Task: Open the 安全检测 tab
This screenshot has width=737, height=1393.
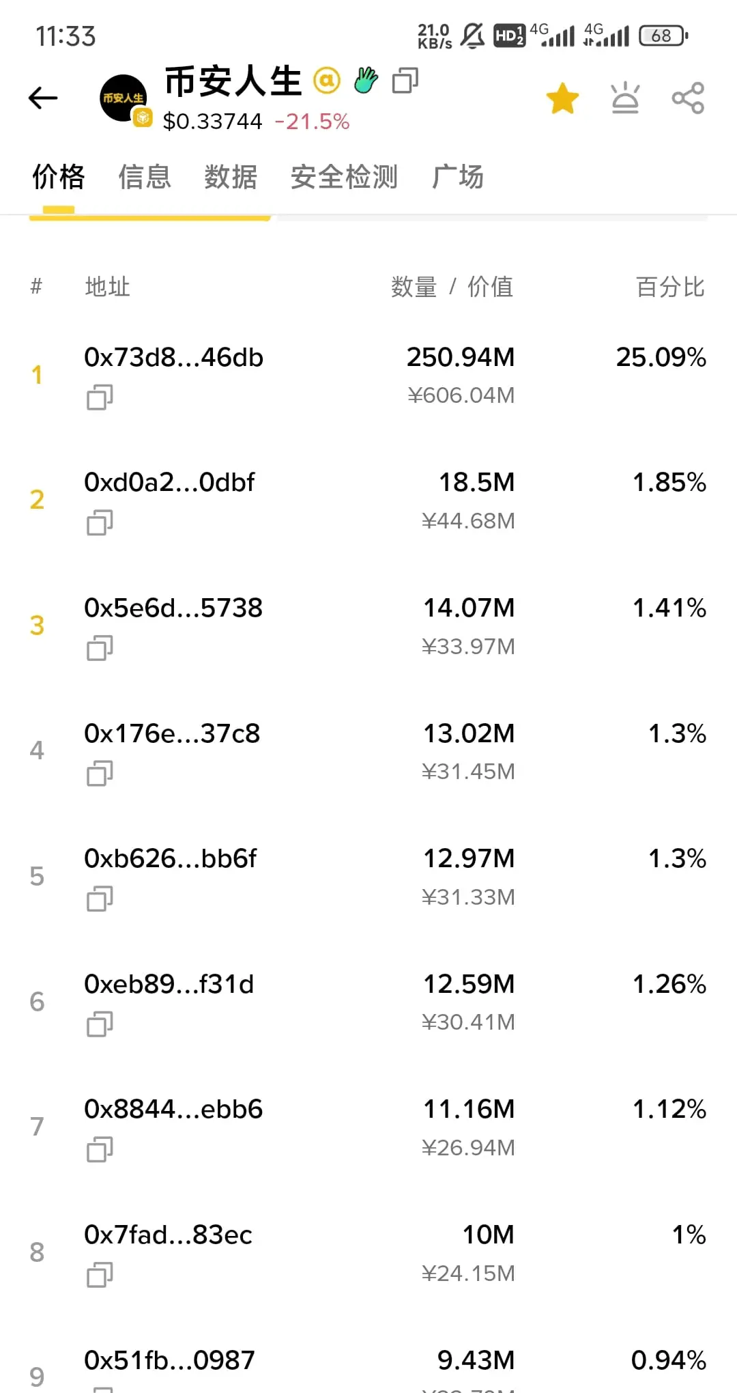Action: tap(344, 177)
